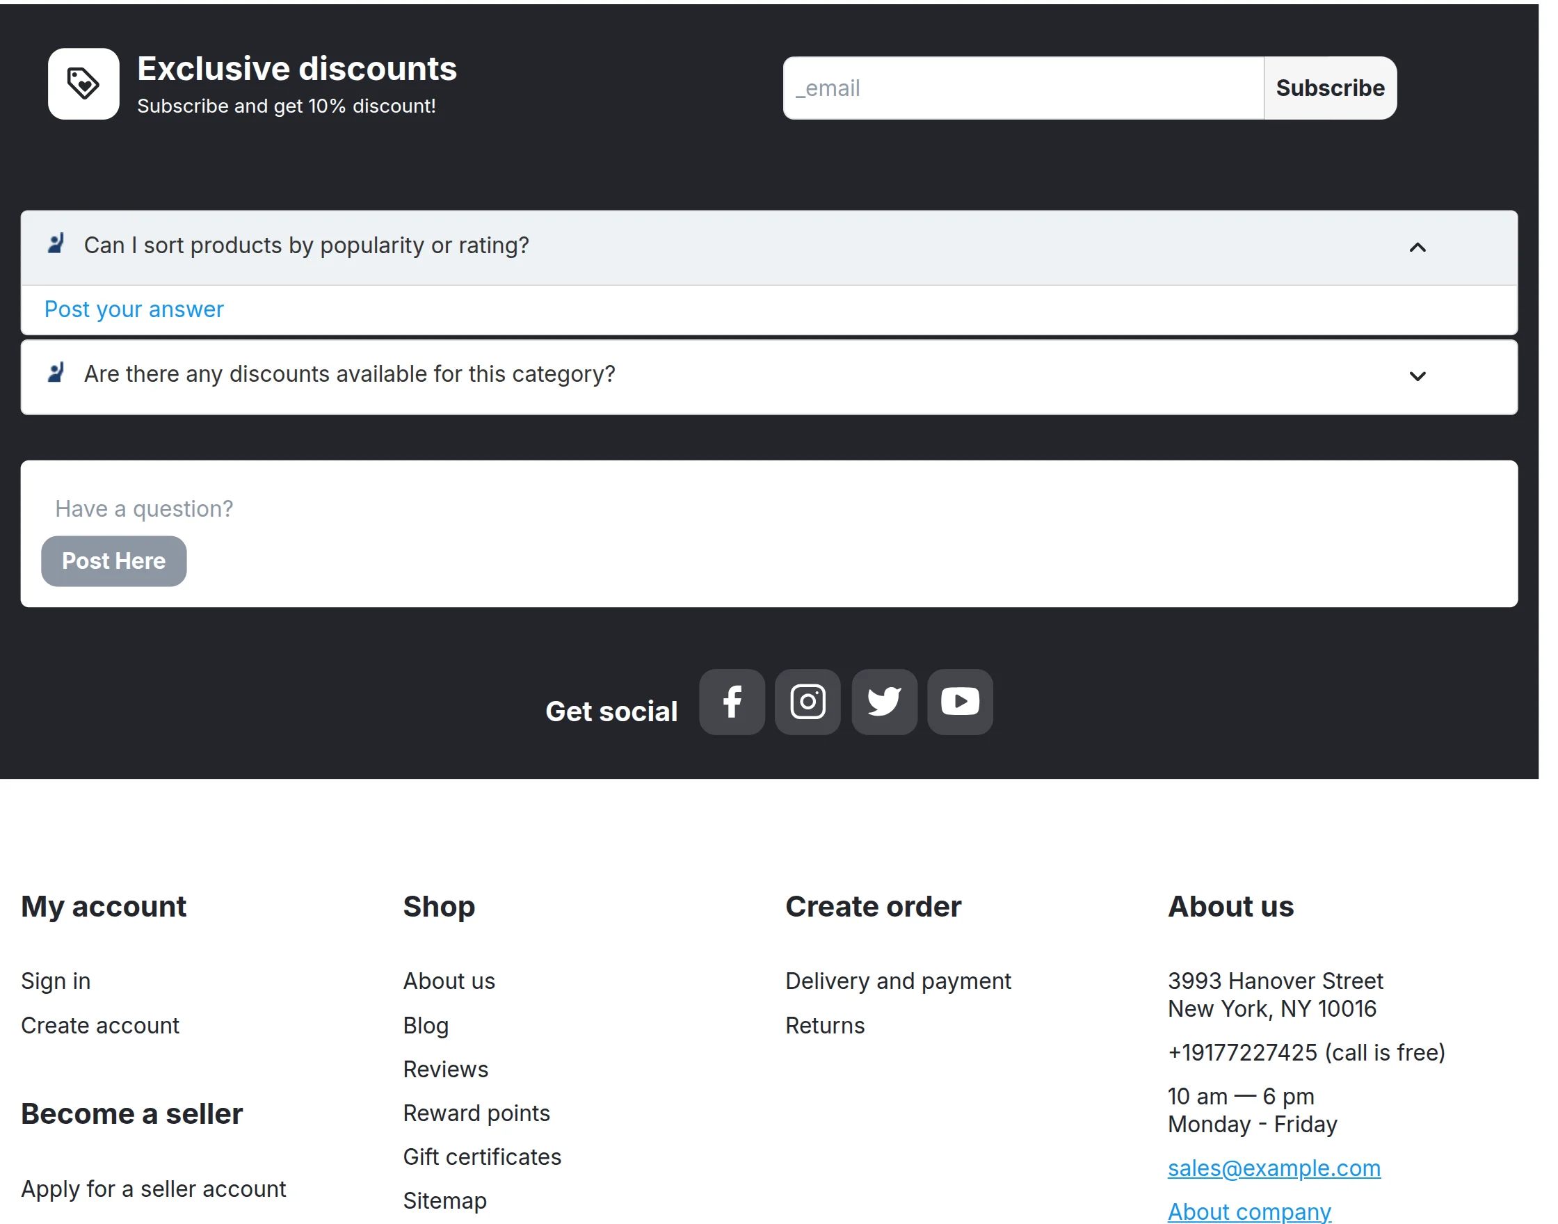This screenshot has width=1558, height=1224.
Task: Click icon beside category discounts question
Action: [56, 373]
